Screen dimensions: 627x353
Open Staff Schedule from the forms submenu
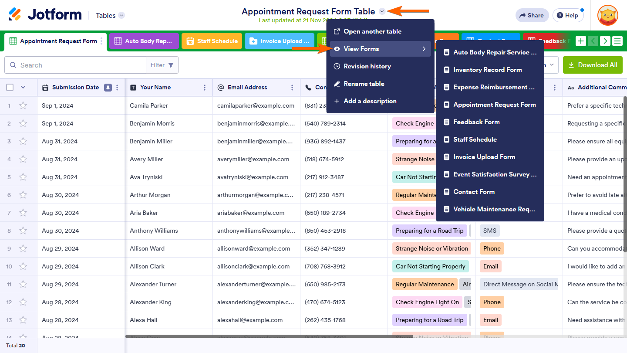coord(490,139)
